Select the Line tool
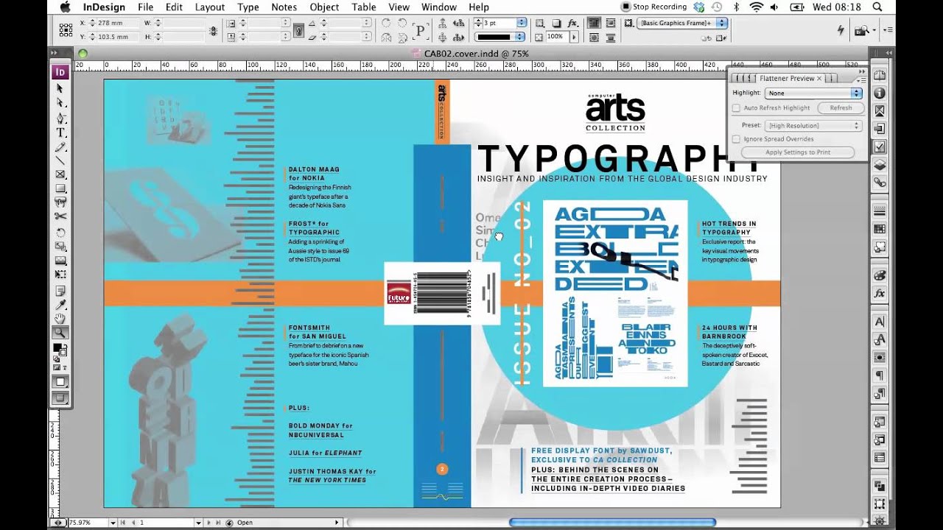The width and height of the screenshot is (943, 530). (60, 160)
